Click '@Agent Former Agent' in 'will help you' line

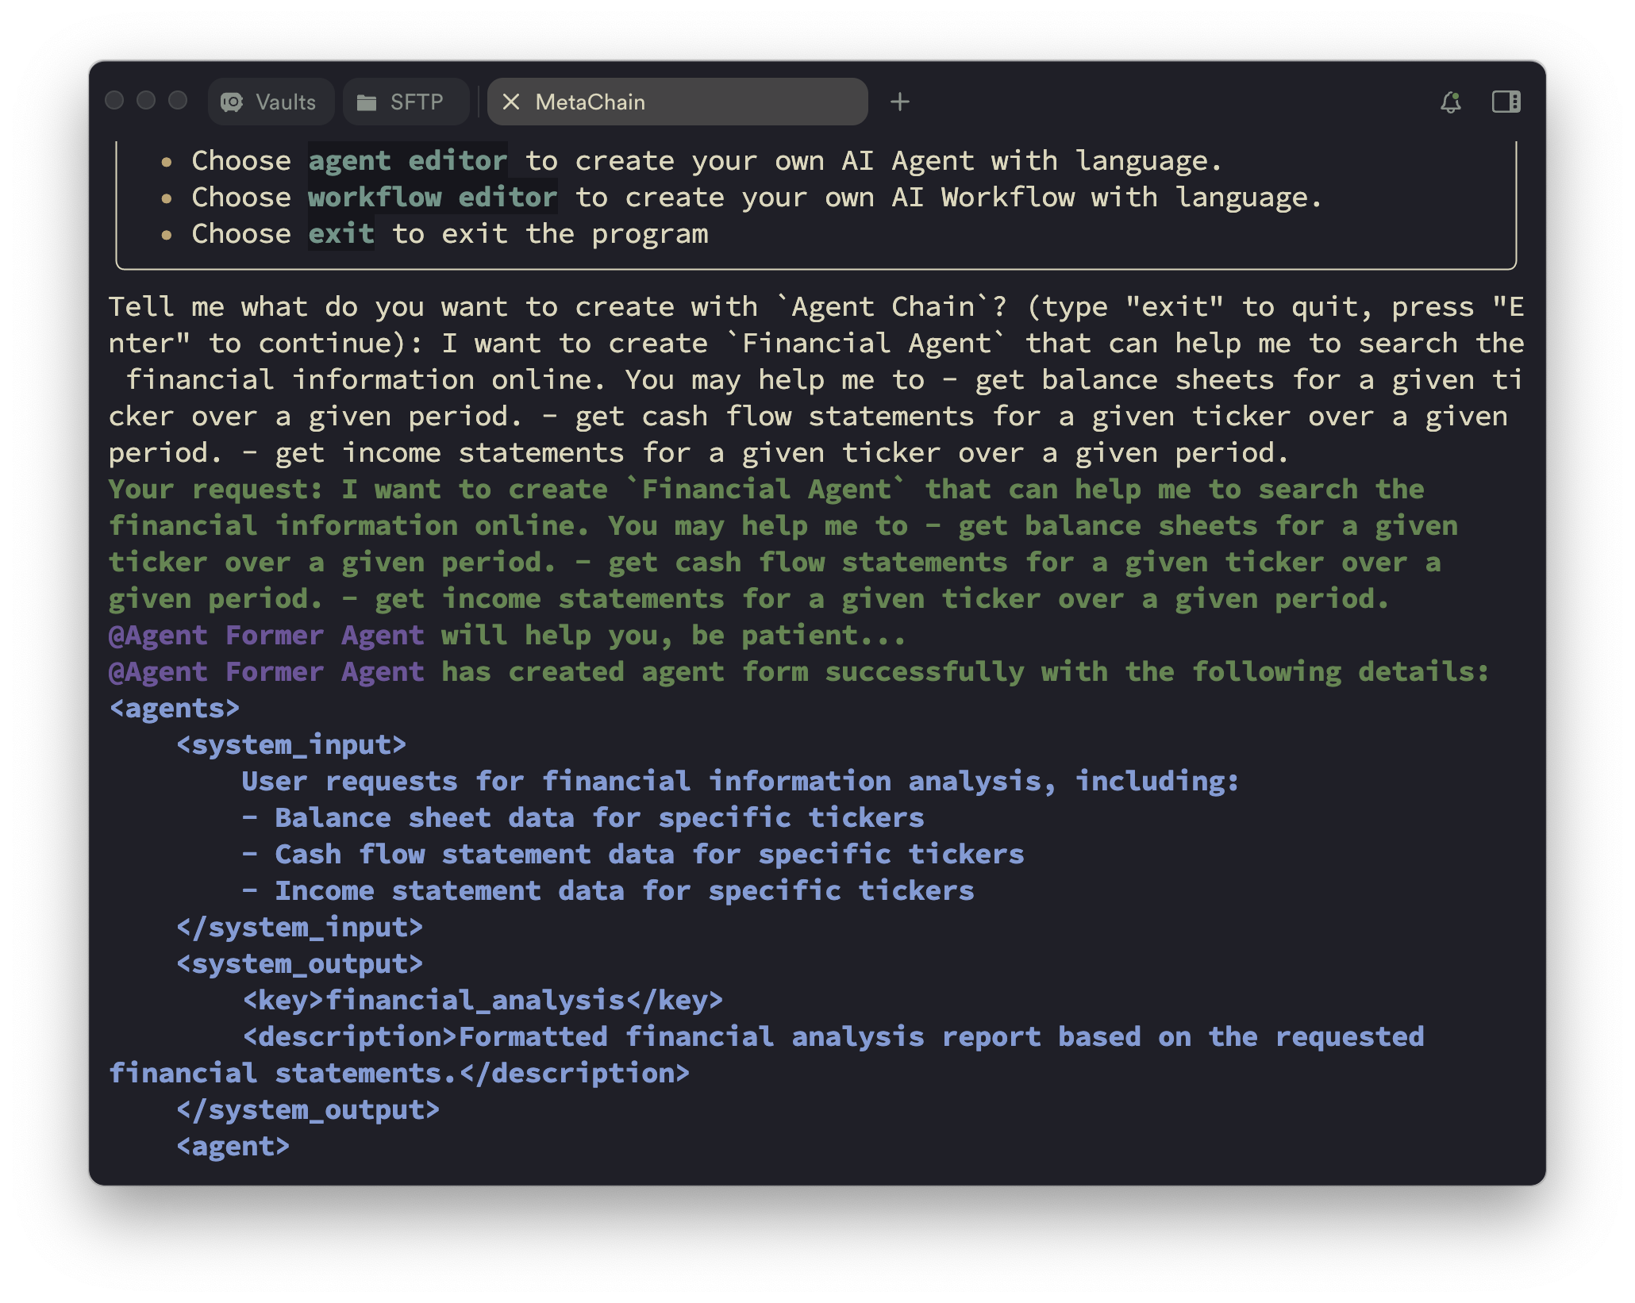266,636
